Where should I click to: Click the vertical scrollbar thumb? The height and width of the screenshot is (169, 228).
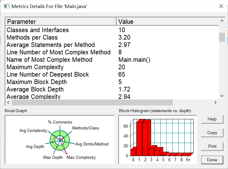pos(222,37)
